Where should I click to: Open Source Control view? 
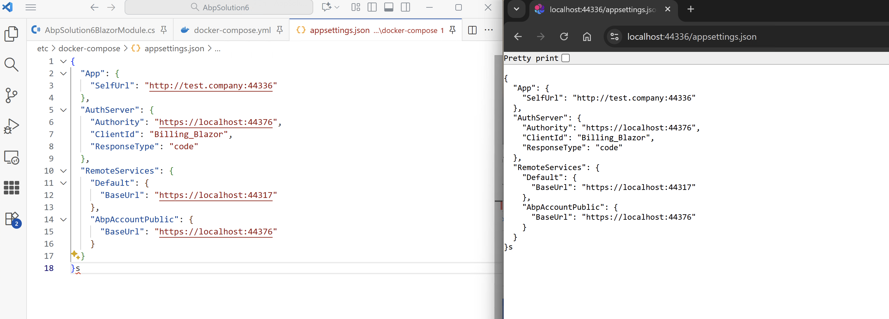point(12,95)
